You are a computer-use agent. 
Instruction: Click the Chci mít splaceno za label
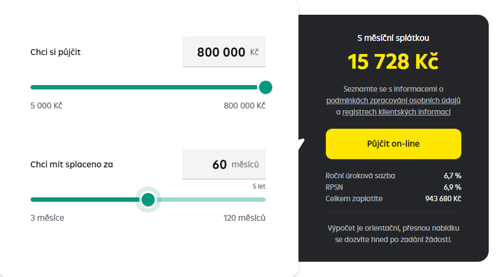72,165
